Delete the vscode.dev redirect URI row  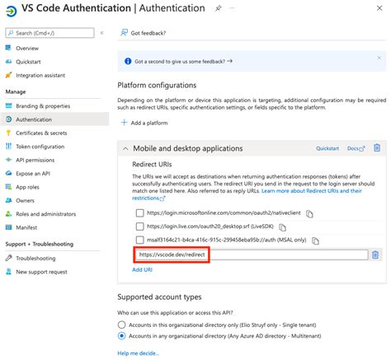coord(375,254)
